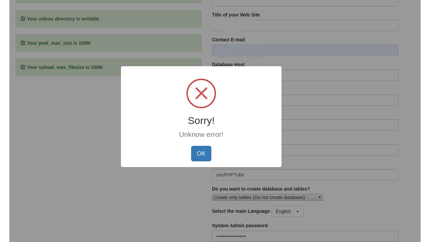Click 'Your post_max_size is 100M' text
This screenshot has height=242, width=430.
click(x=58, y=43)
